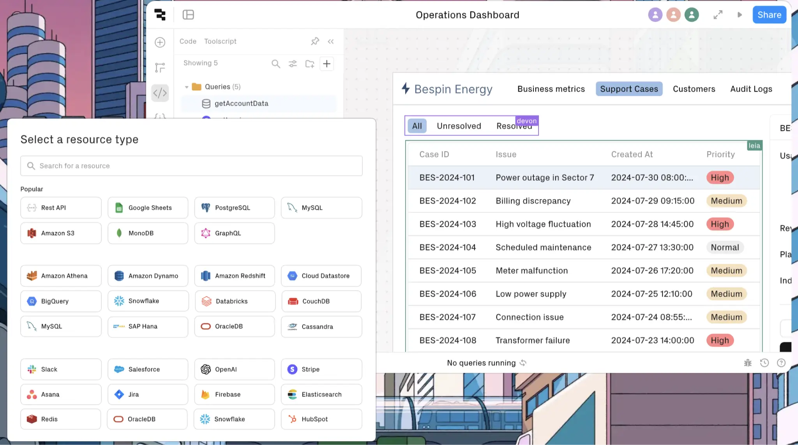Image resolution: width=798 pixels, height=445 pixels.
Task: Open the component tree icon in the left rail
Action: coord(160,67)
